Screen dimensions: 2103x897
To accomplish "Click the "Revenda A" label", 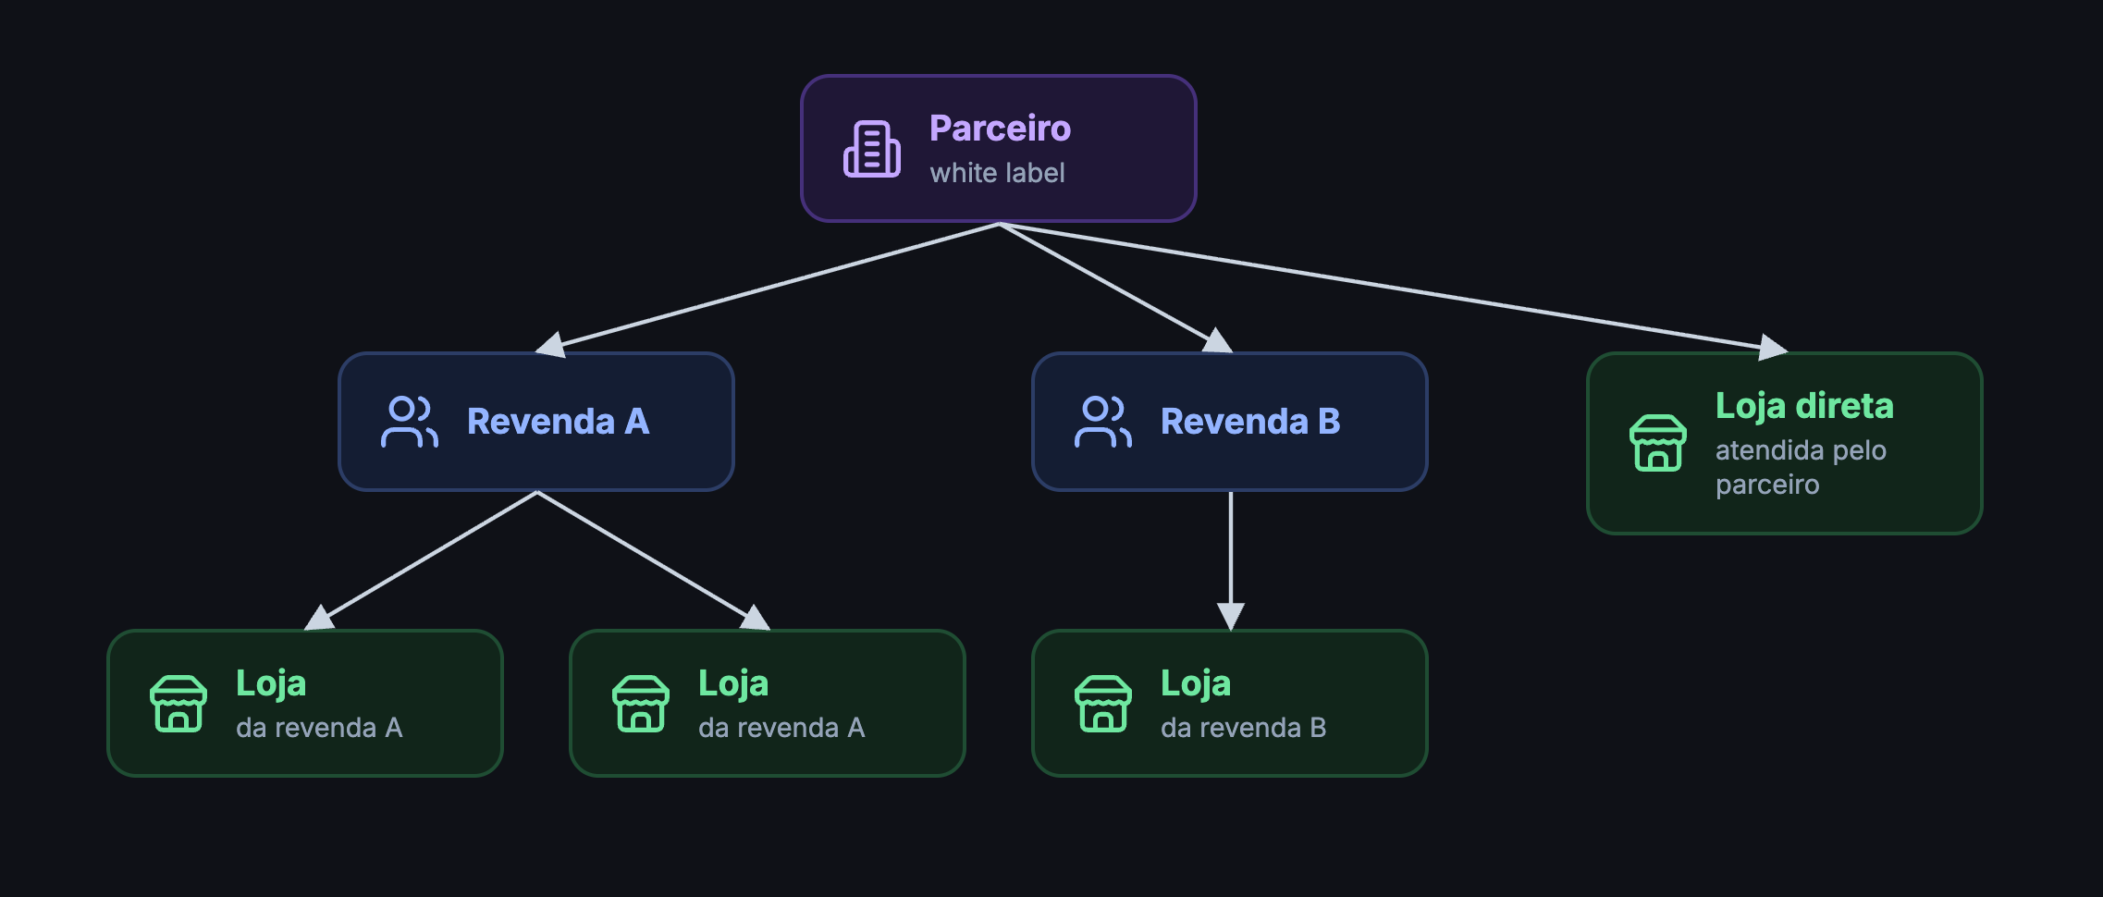I will pyautogui.click(x=558, y=422).
